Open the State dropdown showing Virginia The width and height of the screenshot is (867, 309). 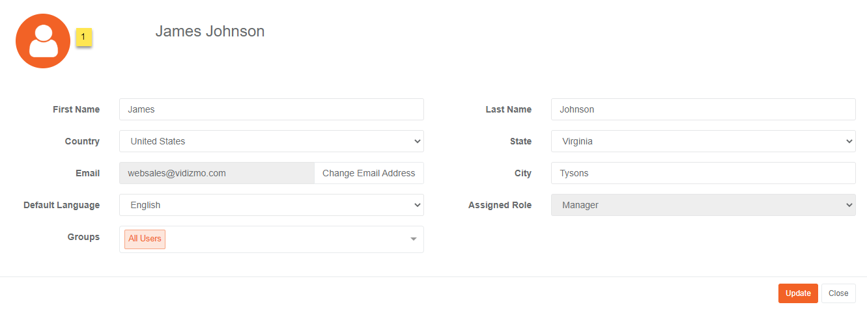tap(704, 141)
